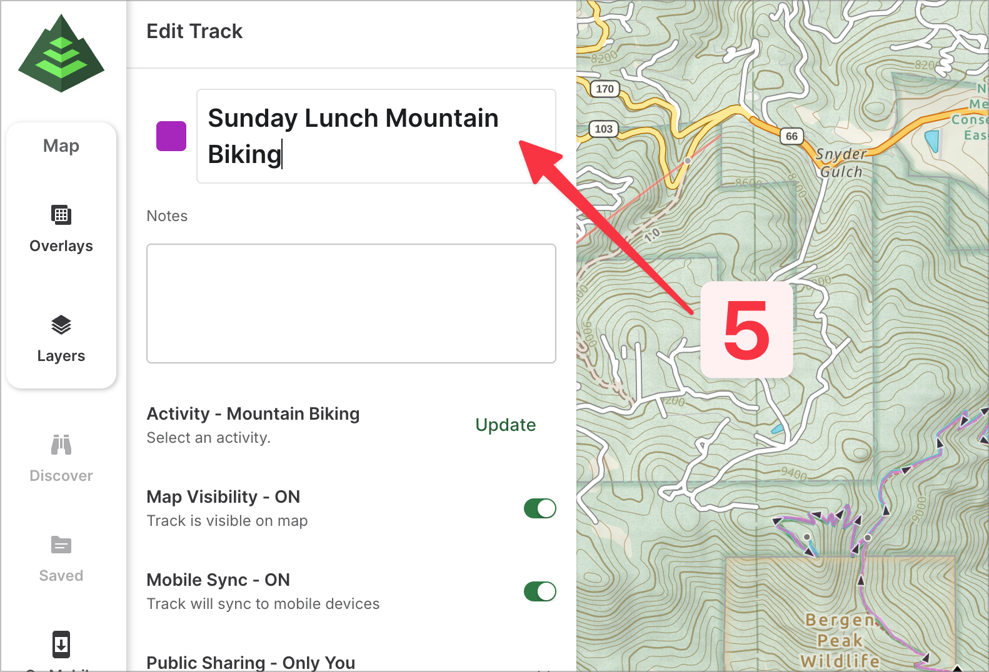The width and height of the screenshot is (989, 672).
Task: Click the Bergen Peak Wildlife area label
Action: [x=840, y=640]
